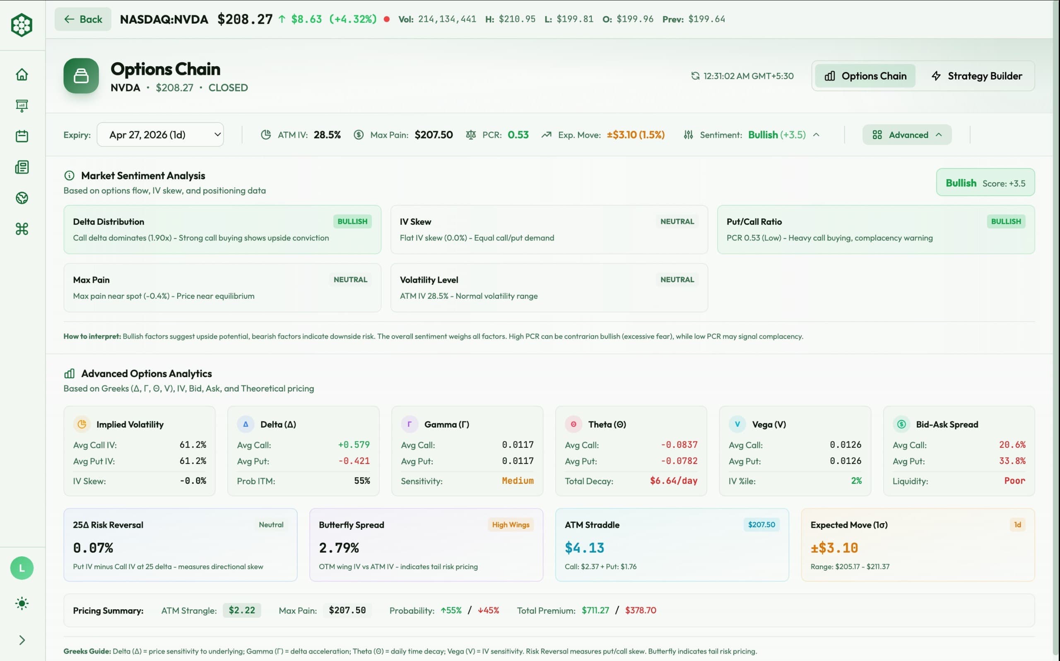
Task: Open the news sidebar icon
Action: (x=22, y=167)
